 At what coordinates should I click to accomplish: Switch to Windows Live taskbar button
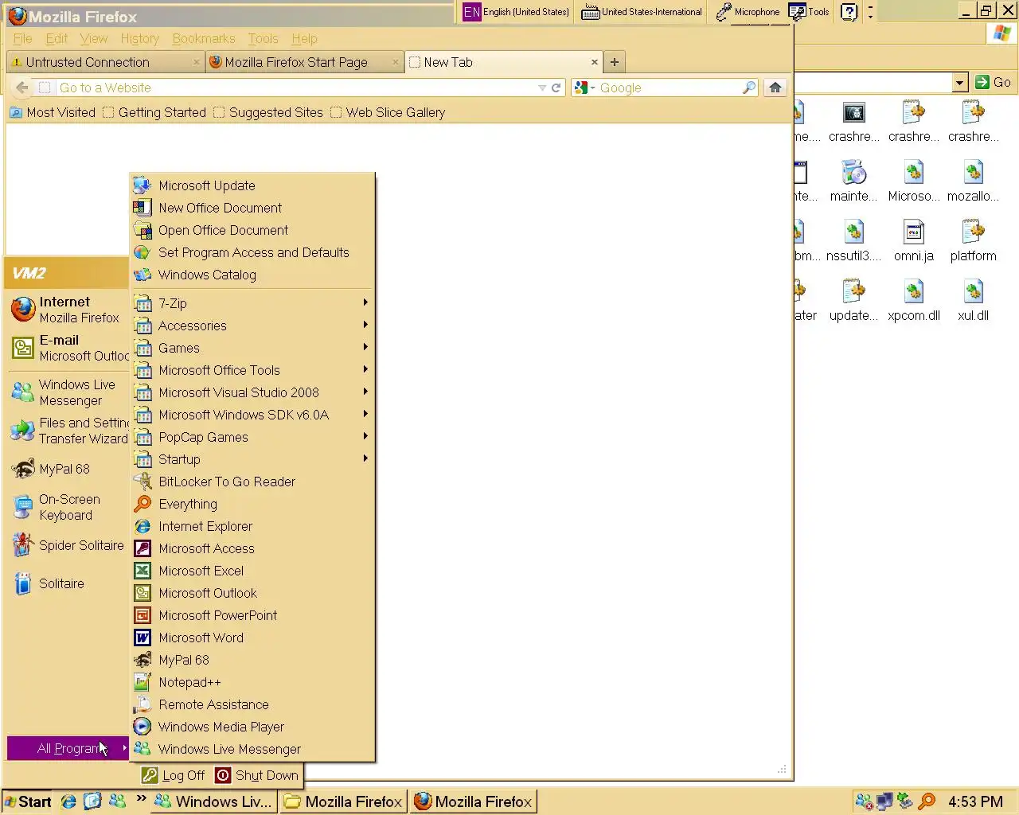pyautogui.click(x=215, y=801)
